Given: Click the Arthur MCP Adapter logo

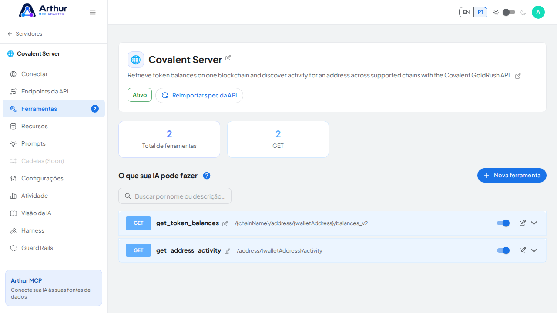Looking at the screenshot, I should 43,10.
